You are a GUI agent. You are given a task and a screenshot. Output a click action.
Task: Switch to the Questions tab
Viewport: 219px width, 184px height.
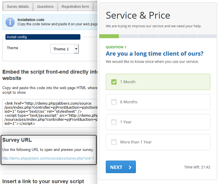click(x=45, y=7)
